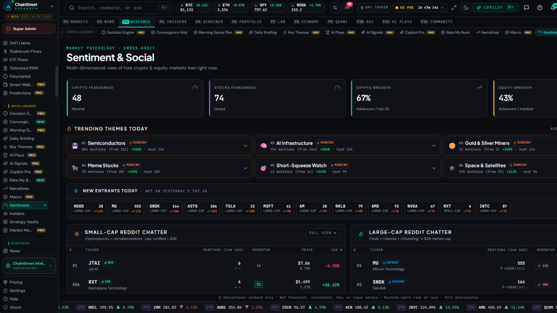Image resolution: width=557 pixels, height=313 pixels.
Task: Switch to Day Trader mode
Action: tap(374, 8)
